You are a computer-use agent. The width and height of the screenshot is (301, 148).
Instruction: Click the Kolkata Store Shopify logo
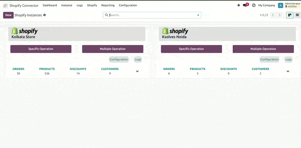point(24,31)
